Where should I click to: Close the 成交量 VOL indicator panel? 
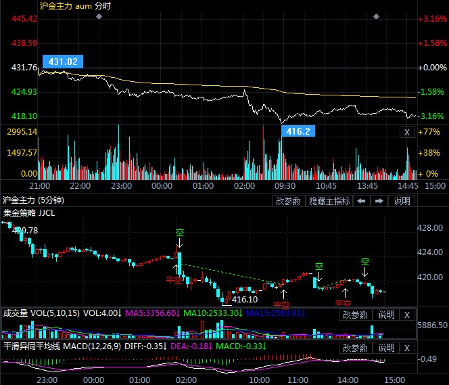406,315
